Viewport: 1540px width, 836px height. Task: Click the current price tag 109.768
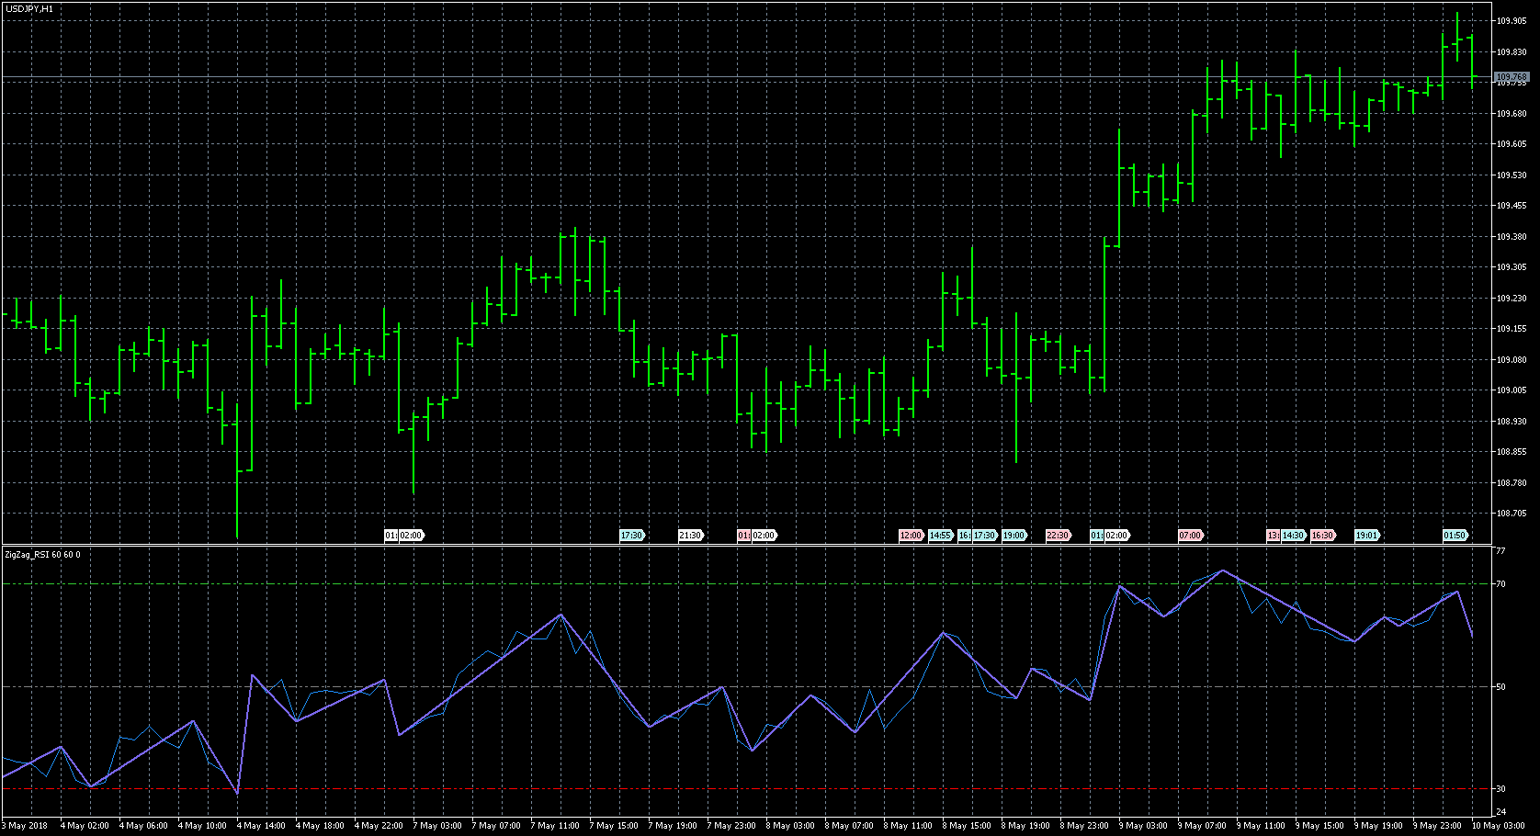point(1512,77)
